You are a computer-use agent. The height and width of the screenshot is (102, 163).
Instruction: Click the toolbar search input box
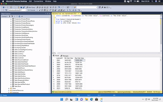tap(87, 7)
